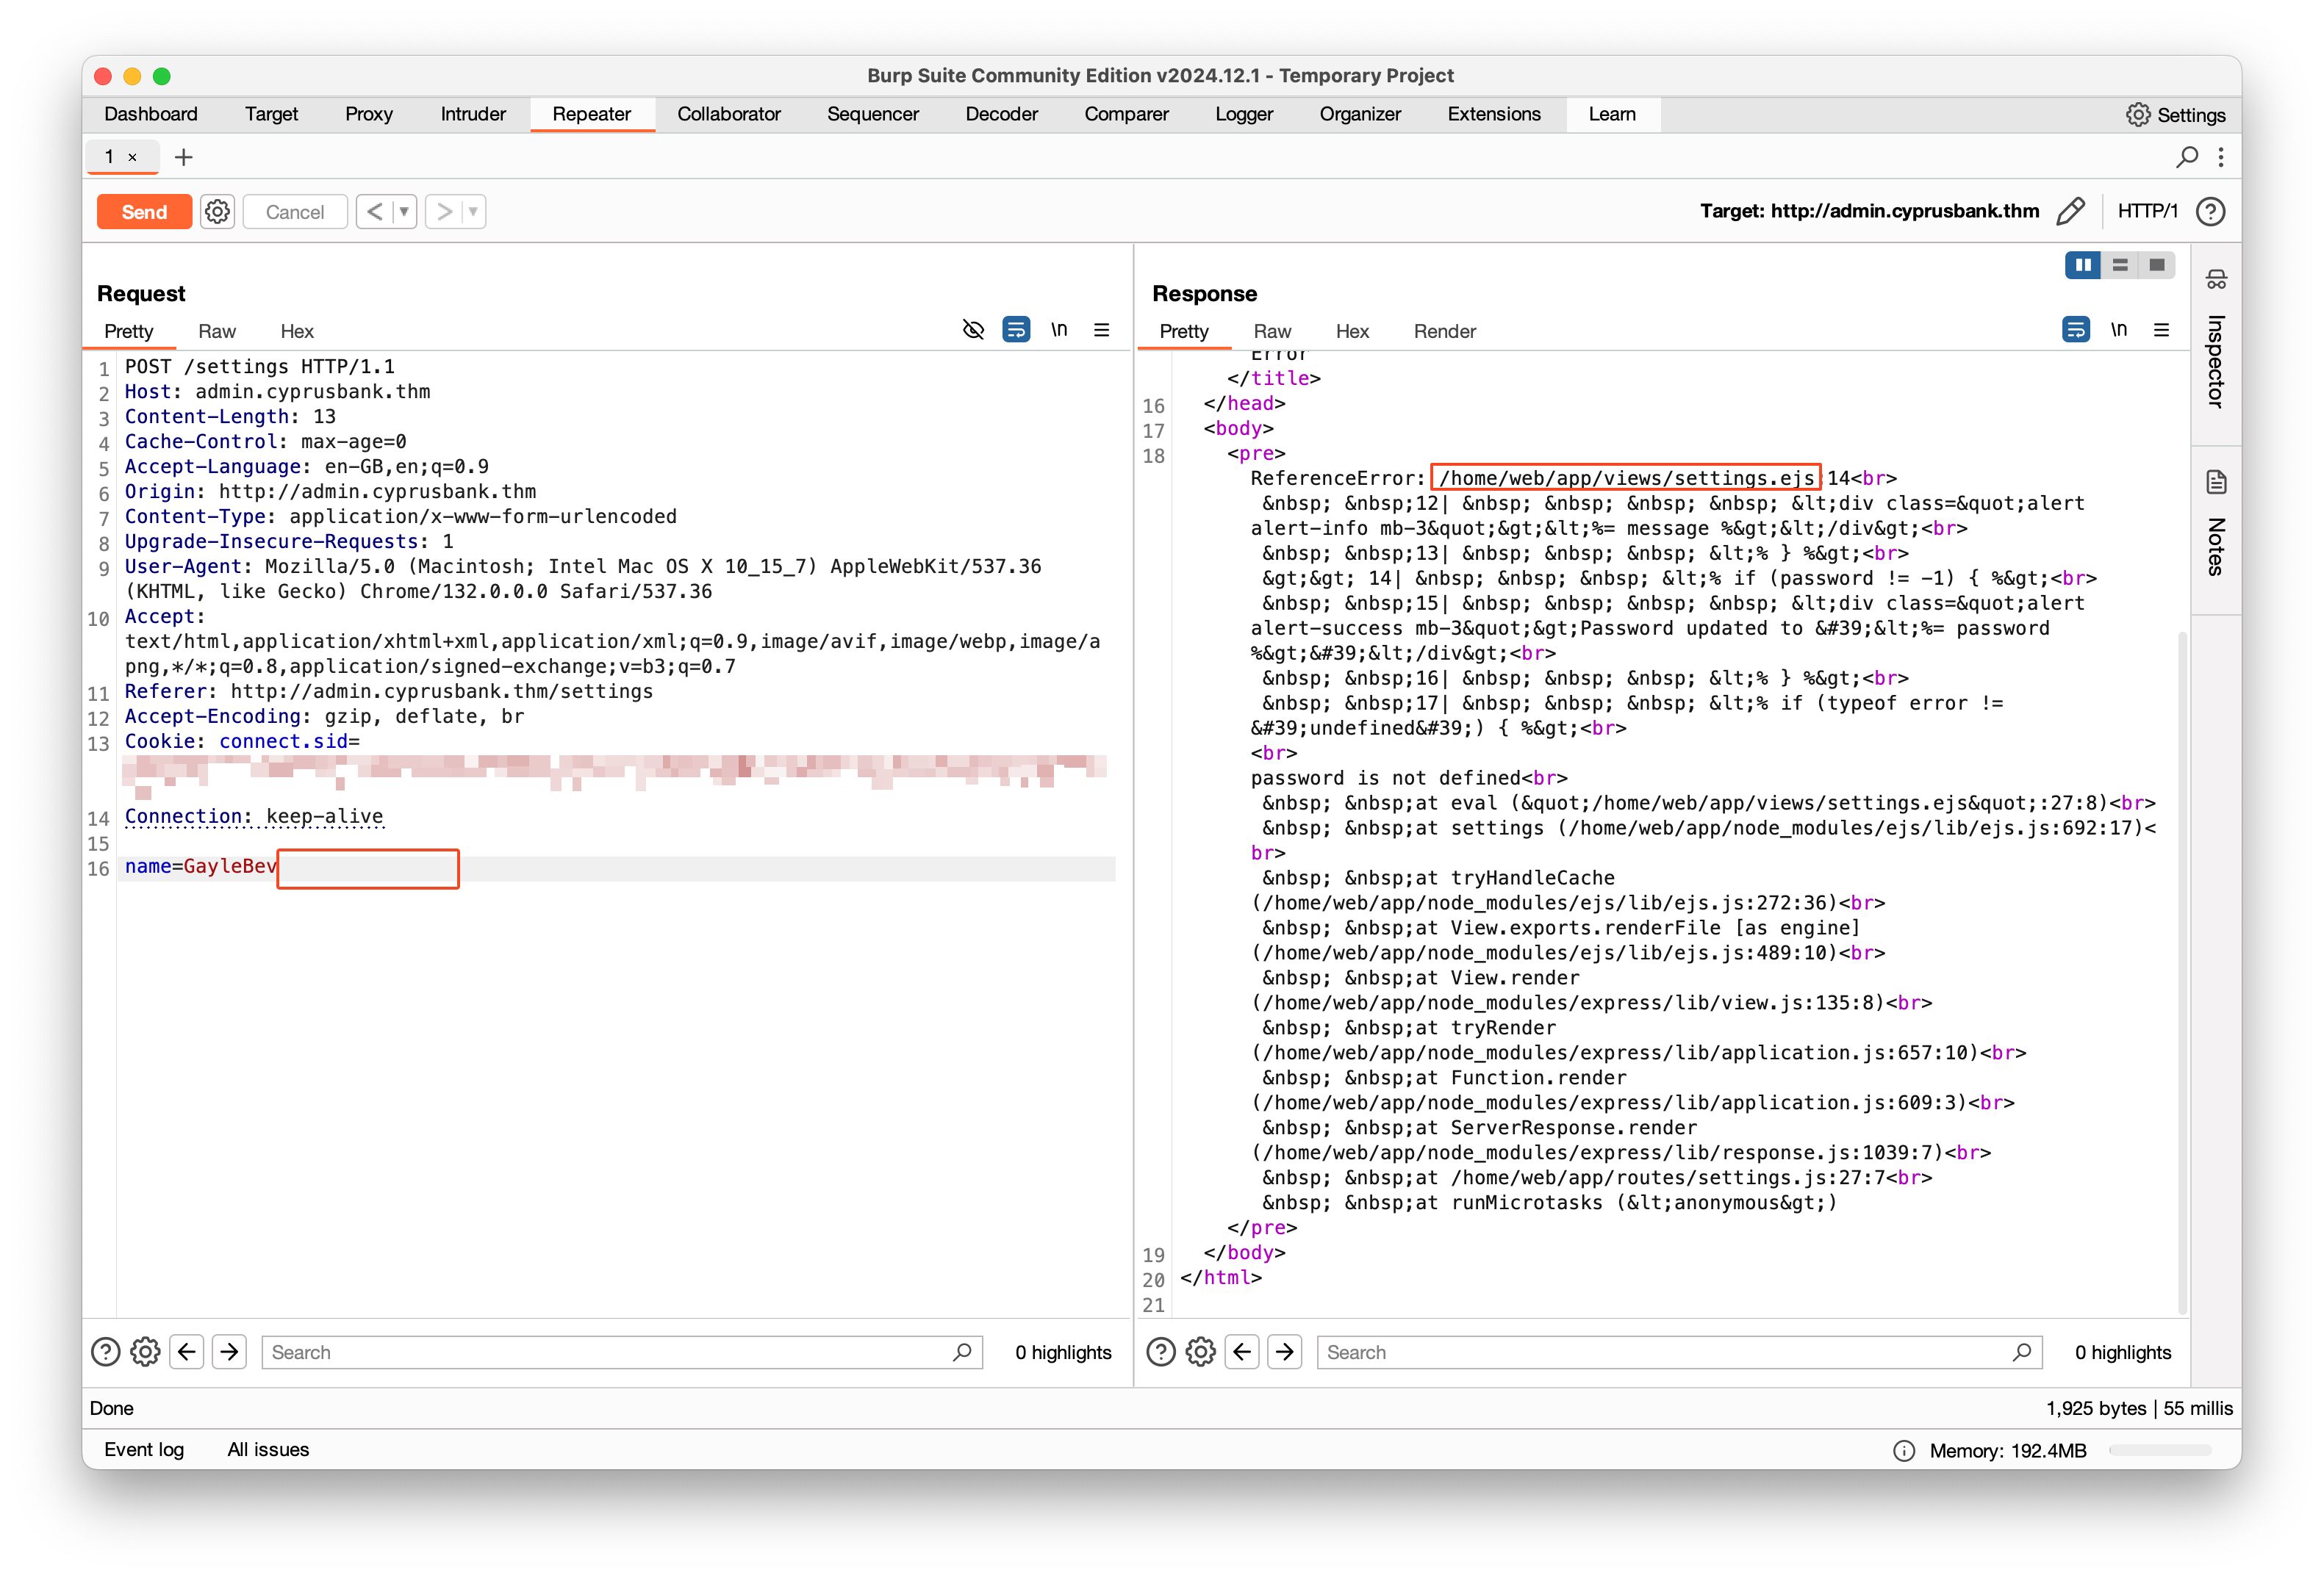The height and width of the screenshot is (1578, 2324).
Task: Click the POST /settings HTTP/1.1 line
Action: 260,367
